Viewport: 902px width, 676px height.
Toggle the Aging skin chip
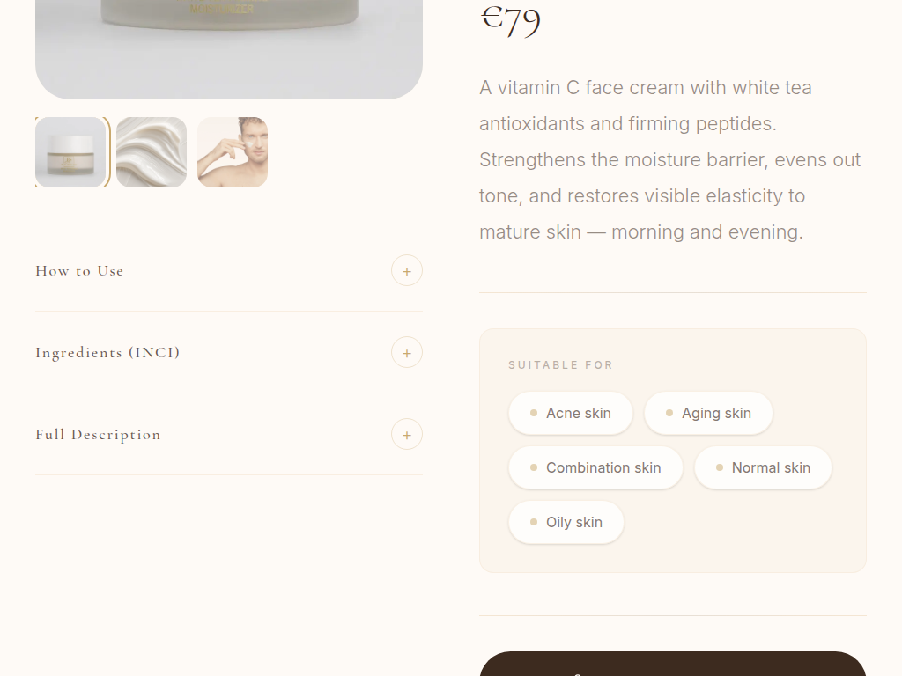(x=708, y=413)
